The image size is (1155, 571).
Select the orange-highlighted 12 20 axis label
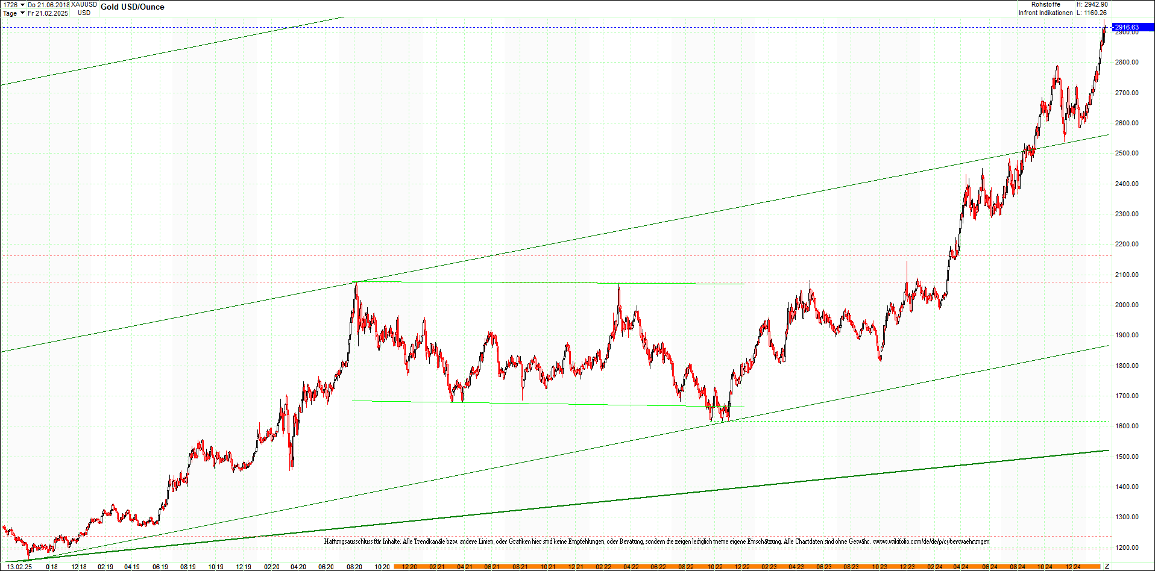point(410,566)
